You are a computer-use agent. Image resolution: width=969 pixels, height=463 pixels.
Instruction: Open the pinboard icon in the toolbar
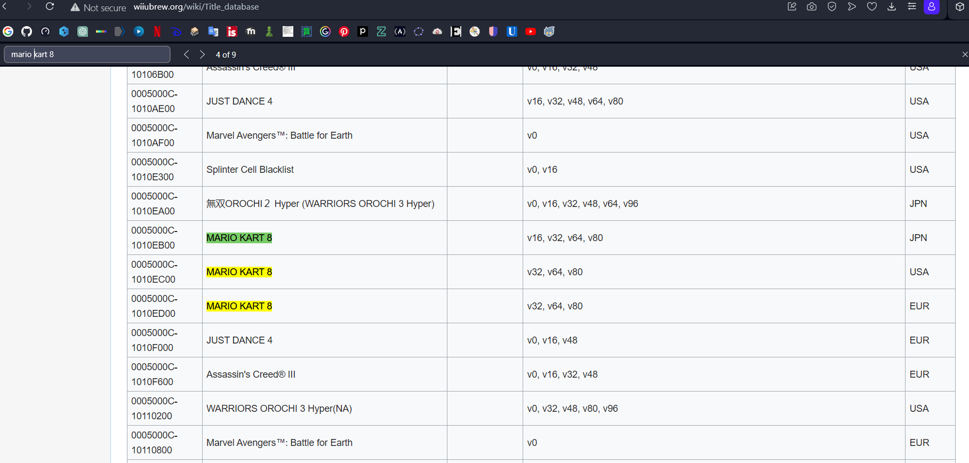point(792,7)
